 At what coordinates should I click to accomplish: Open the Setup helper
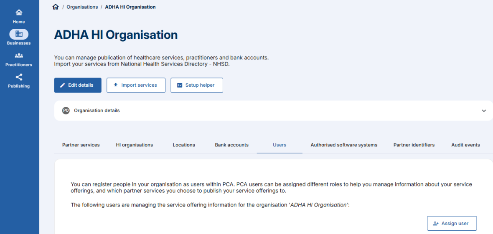click(197, 85)
